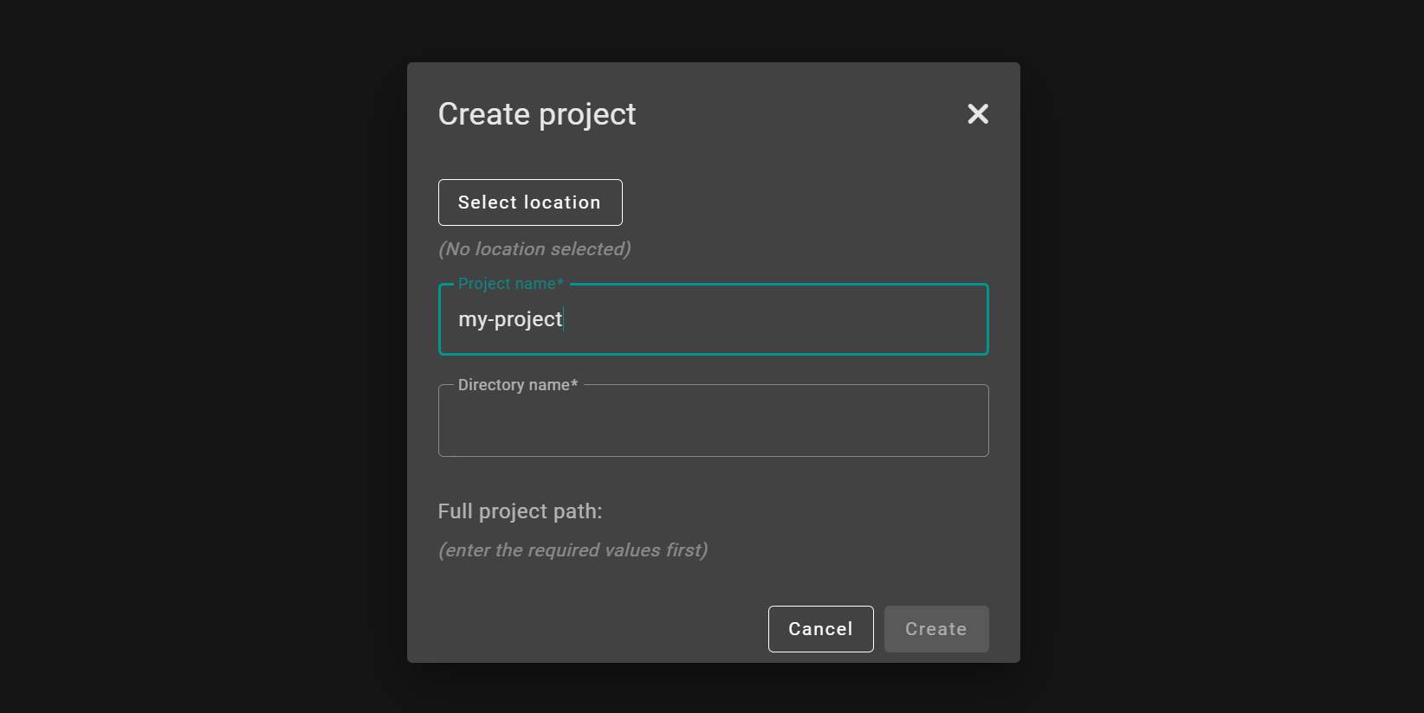
Task: Click empty space right of "my-project" text
Action: (x=775, y=319)
